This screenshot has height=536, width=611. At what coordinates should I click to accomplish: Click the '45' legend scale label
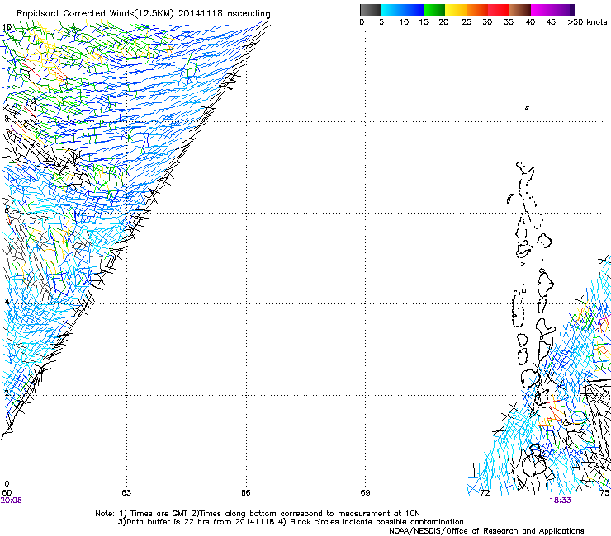[x=551, y=22]
